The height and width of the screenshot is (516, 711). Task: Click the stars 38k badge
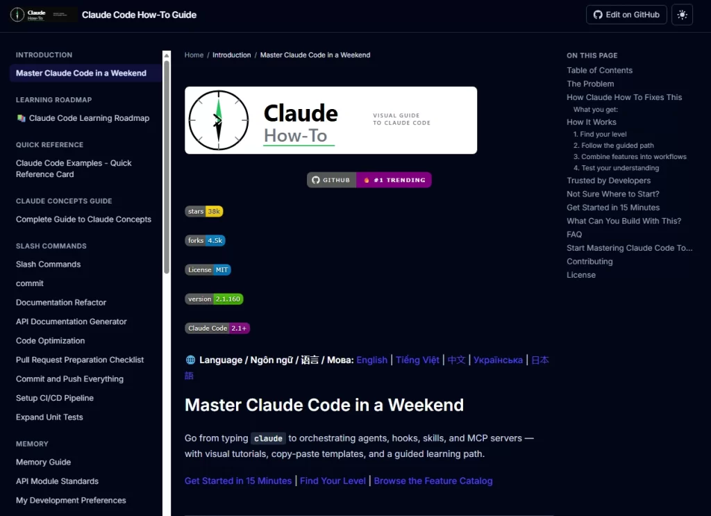(203, 211)
